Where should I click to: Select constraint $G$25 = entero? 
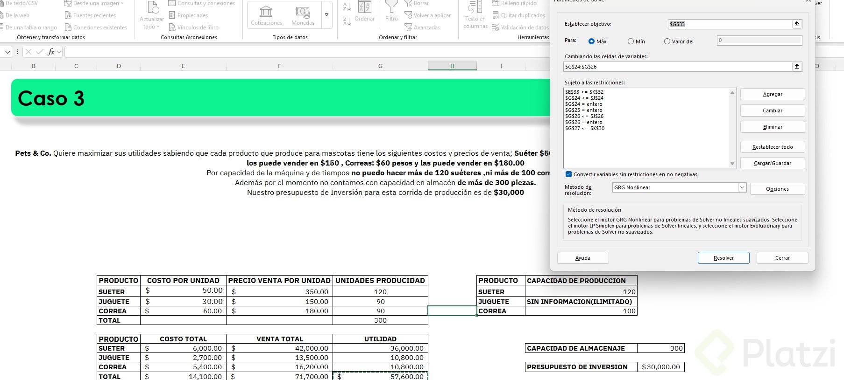[584, 110]
